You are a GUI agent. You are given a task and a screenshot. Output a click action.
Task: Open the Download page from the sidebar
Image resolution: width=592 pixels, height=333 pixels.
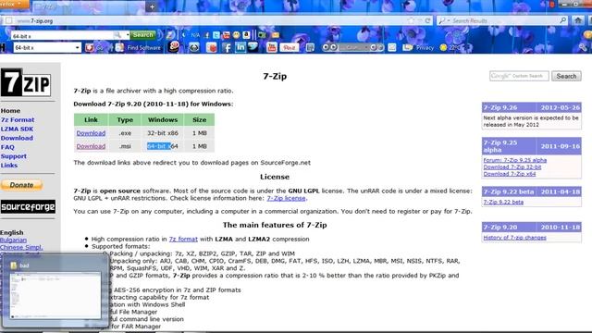click(17, 138)
